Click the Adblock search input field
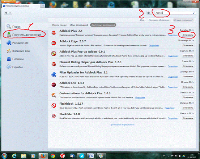Screen dimensions: 200x159 pos(174,13)
